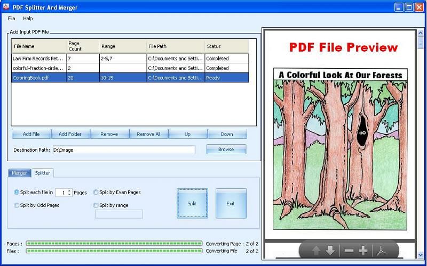Click the Page Count column header

point(83,46)
